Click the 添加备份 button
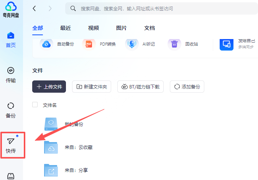The width and height of the screenshot is (258, 180). 187,87
